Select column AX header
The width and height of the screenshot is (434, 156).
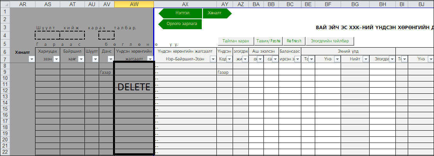pos(185,4)
